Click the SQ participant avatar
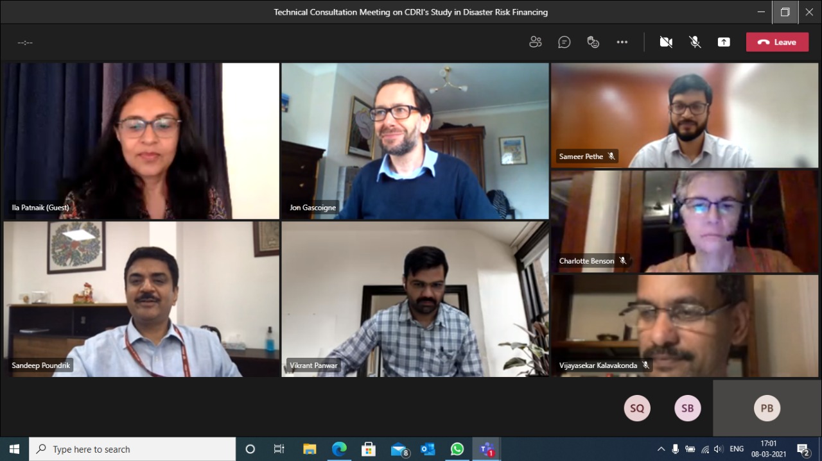 pyautogui.click(x=637, y=408)
